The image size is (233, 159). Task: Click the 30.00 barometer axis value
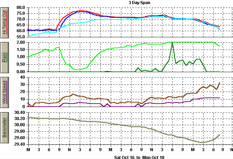coord(20,125)
